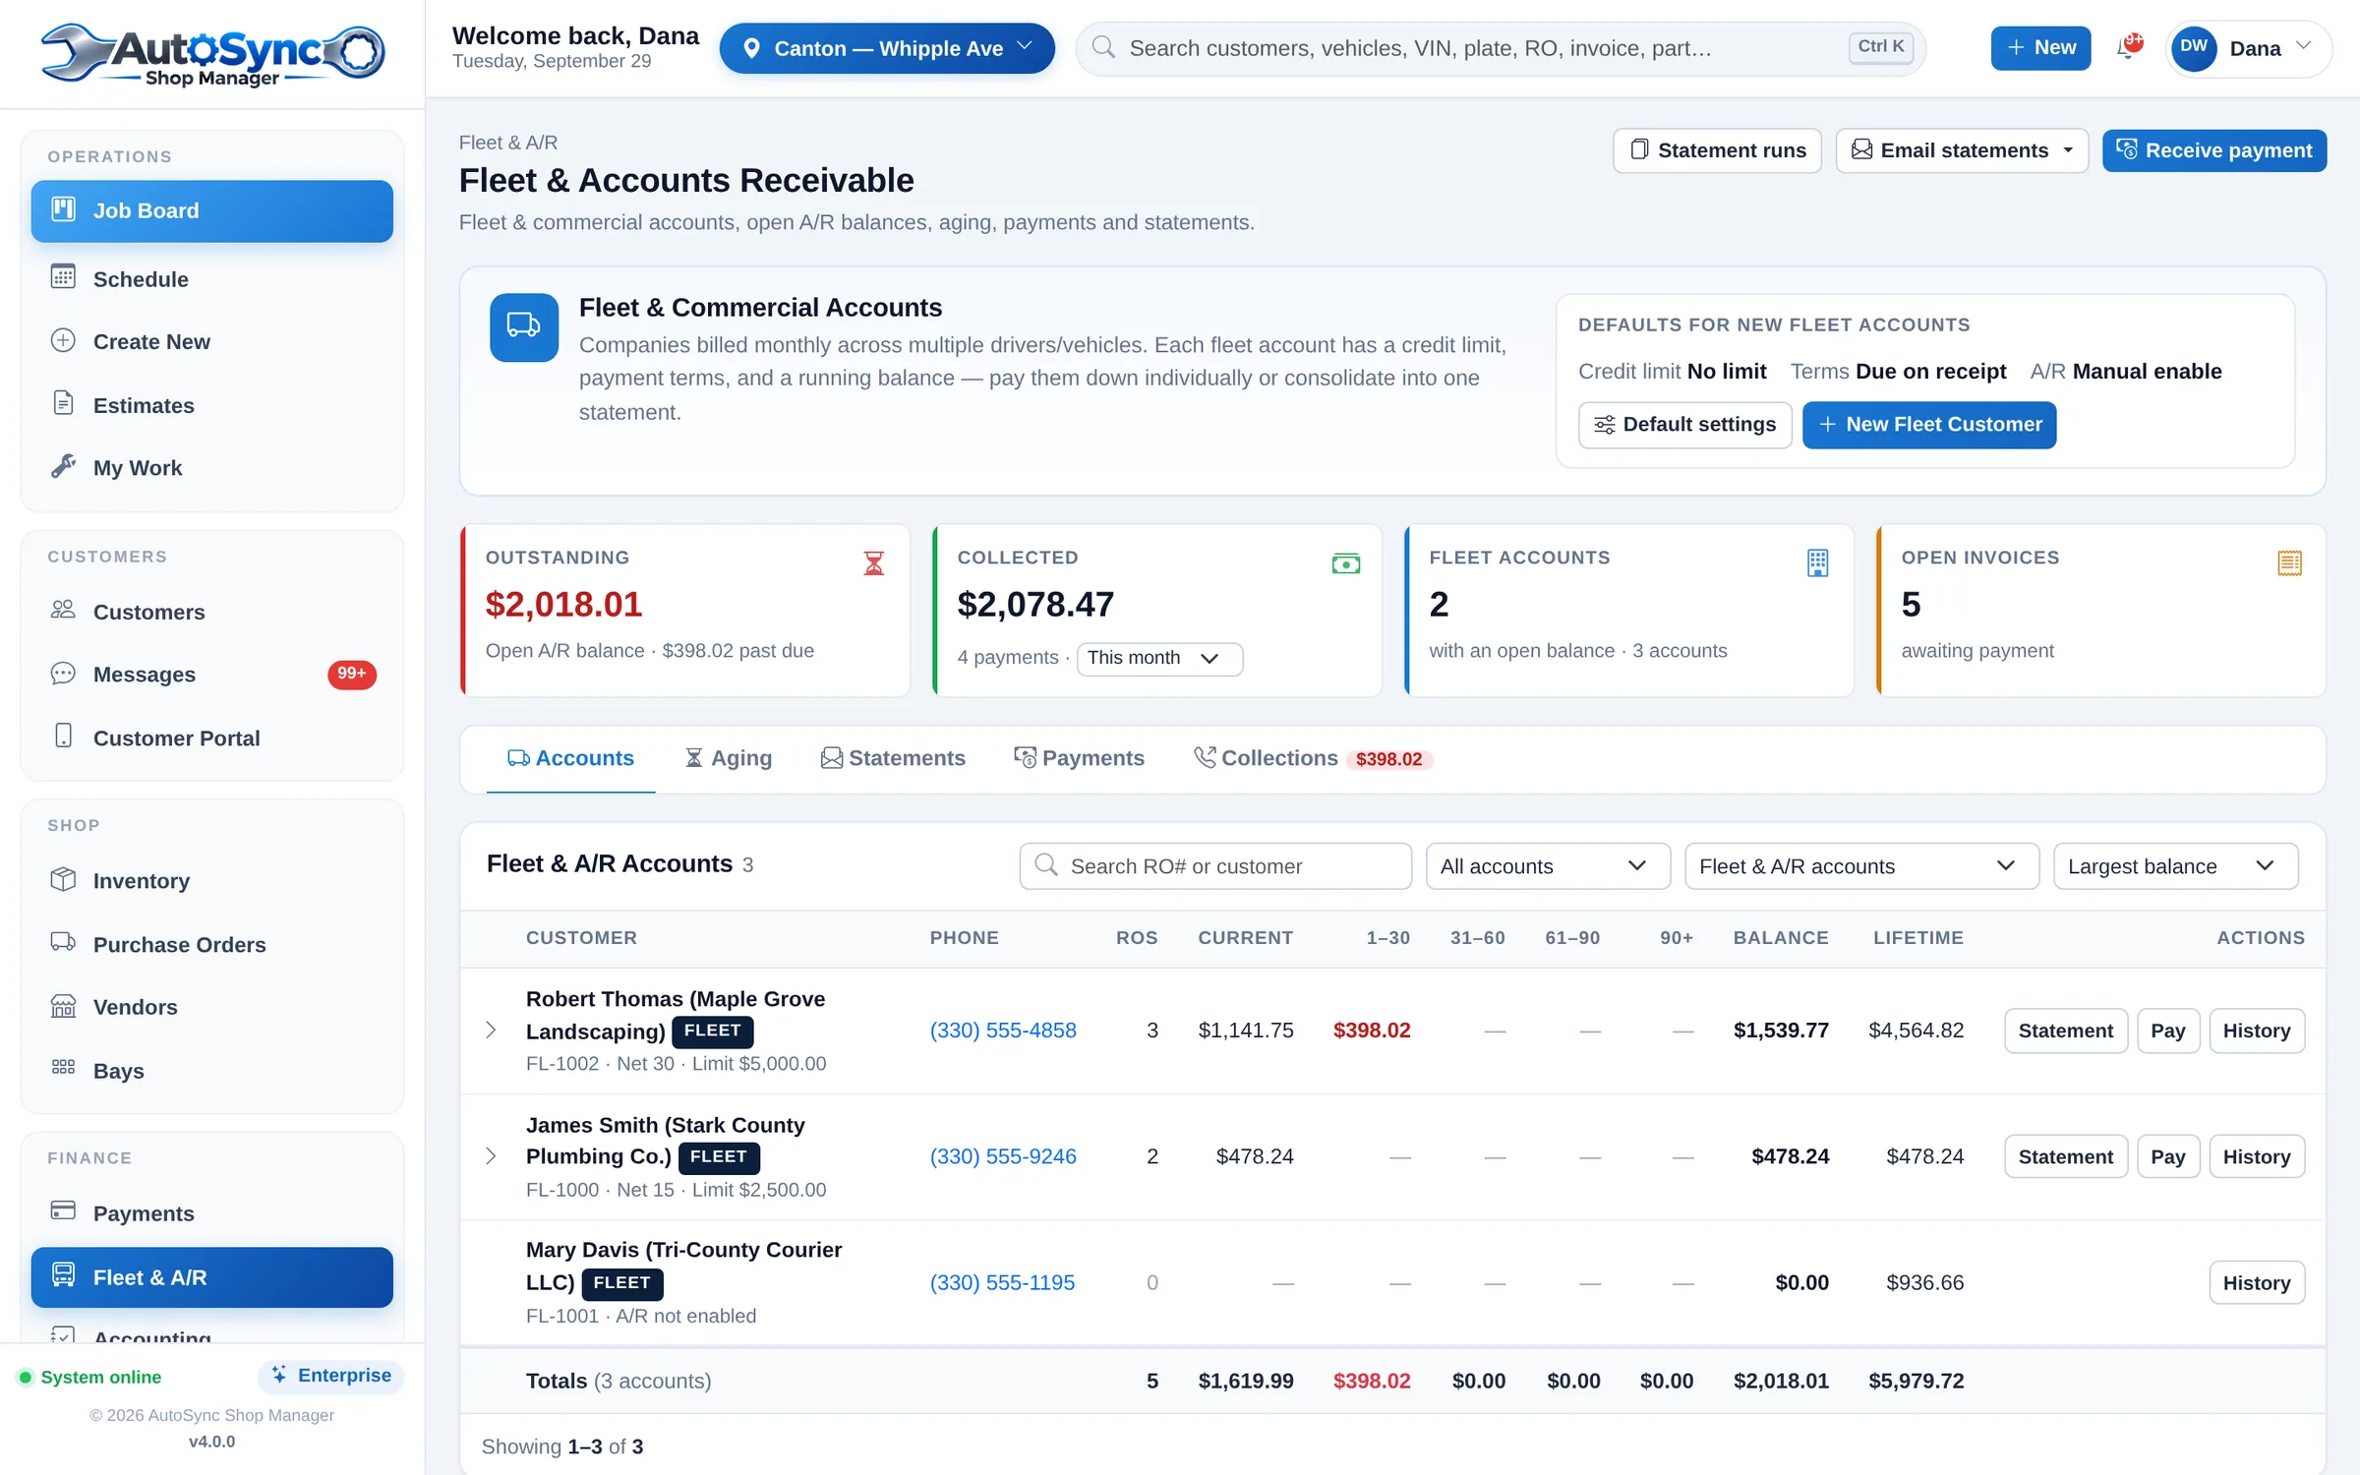Open Create New in the sidebar
This screenshot has height=1475, width=2360.
click(212, 341)
